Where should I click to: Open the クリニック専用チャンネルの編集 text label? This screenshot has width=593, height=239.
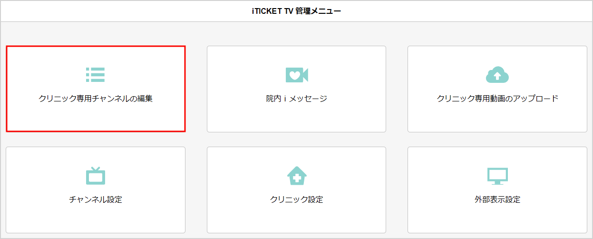point(96,99)
